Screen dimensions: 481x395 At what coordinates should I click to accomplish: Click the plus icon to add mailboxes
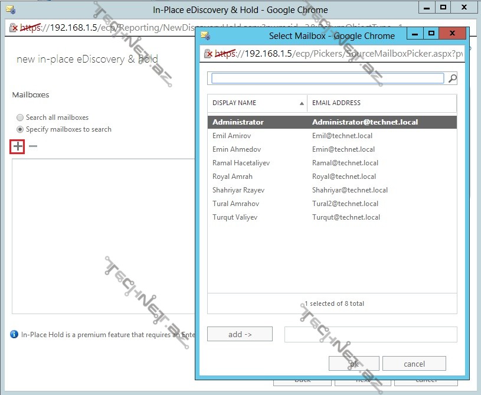coord(18,146)
